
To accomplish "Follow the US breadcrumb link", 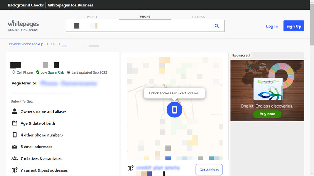I will [x=53, y=44].
